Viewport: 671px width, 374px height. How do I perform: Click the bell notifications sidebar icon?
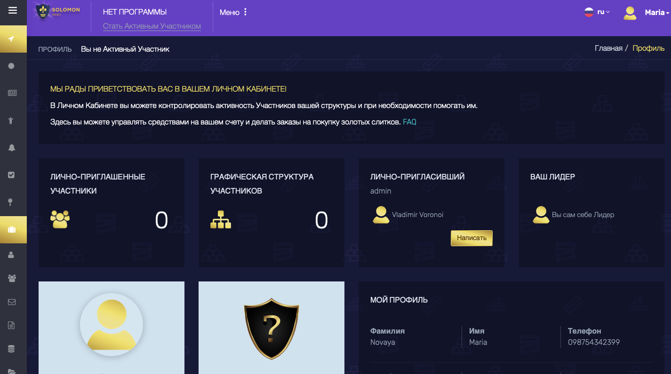[x=12, y=148]
